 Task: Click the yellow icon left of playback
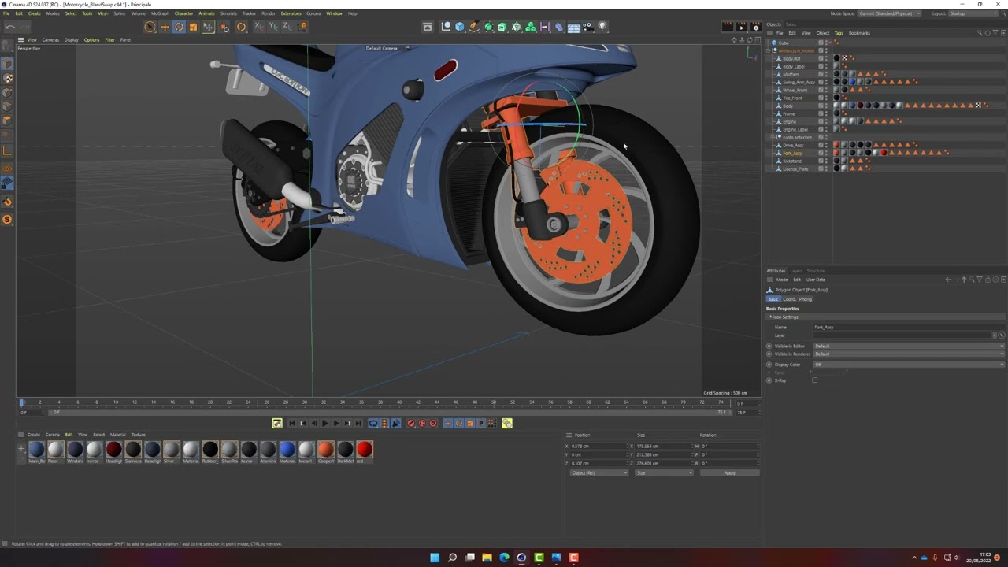tap(277, 424)
